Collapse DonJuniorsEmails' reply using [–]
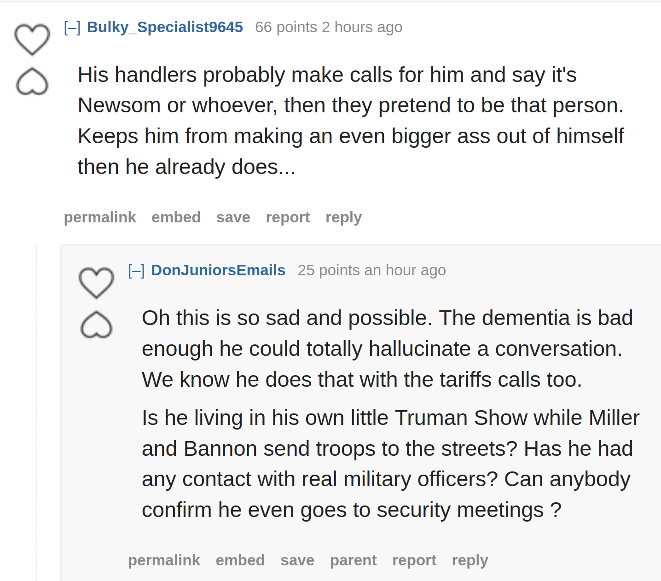Viewport: 661px width, 581px height. tap(136, 271)
